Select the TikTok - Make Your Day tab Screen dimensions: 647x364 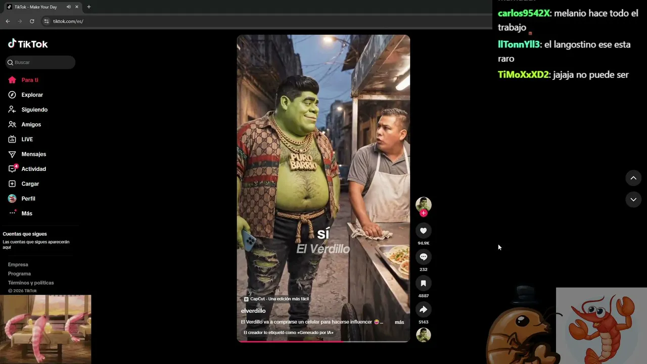tap(43, 7)
